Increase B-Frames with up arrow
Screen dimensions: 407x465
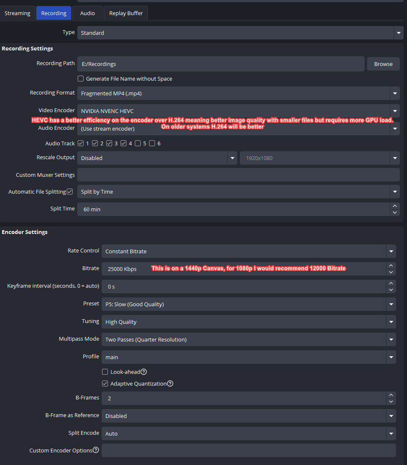point(391,395)
